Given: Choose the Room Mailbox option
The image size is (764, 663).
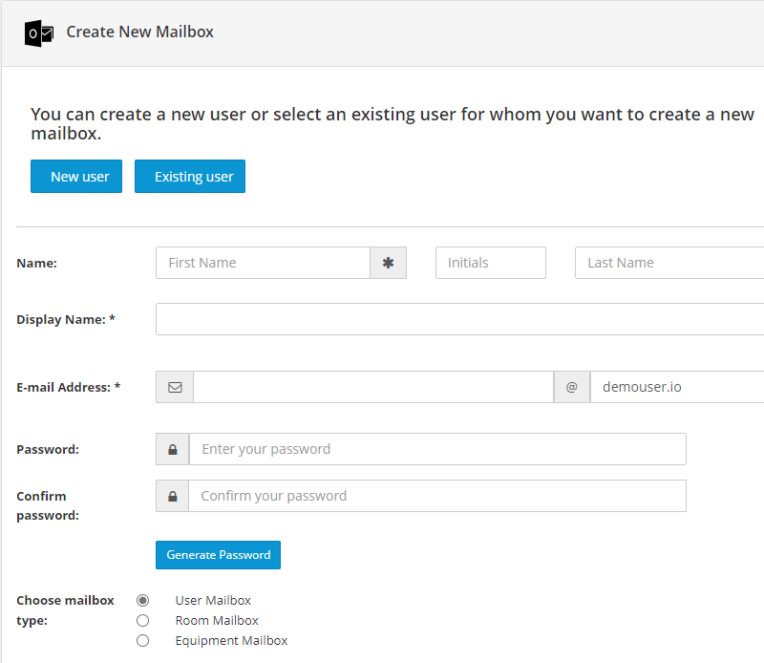Looking at the screenshot, I should pyautogui.click(x=142, y=621).
